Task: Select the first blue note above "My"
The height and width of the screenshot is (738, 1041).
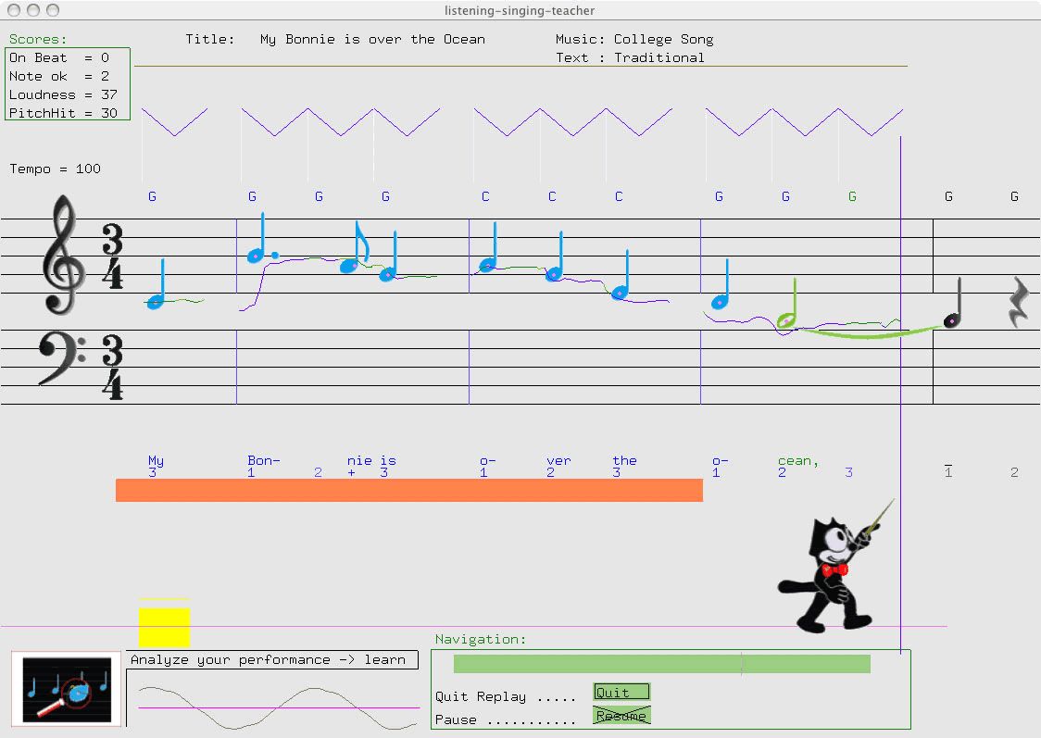Action: click(155, 301)
